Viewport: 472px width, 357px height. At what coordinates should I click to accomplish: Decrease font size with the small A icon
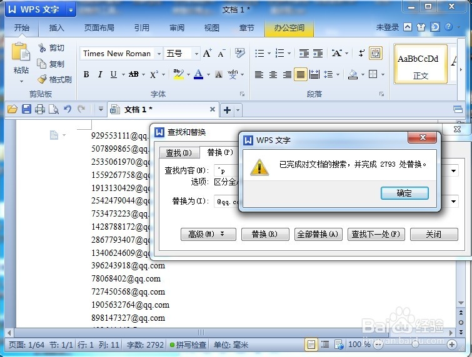pos(221,54)
